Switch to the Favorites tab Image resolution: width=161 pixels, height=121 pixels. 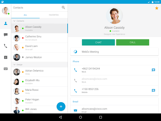54,15
